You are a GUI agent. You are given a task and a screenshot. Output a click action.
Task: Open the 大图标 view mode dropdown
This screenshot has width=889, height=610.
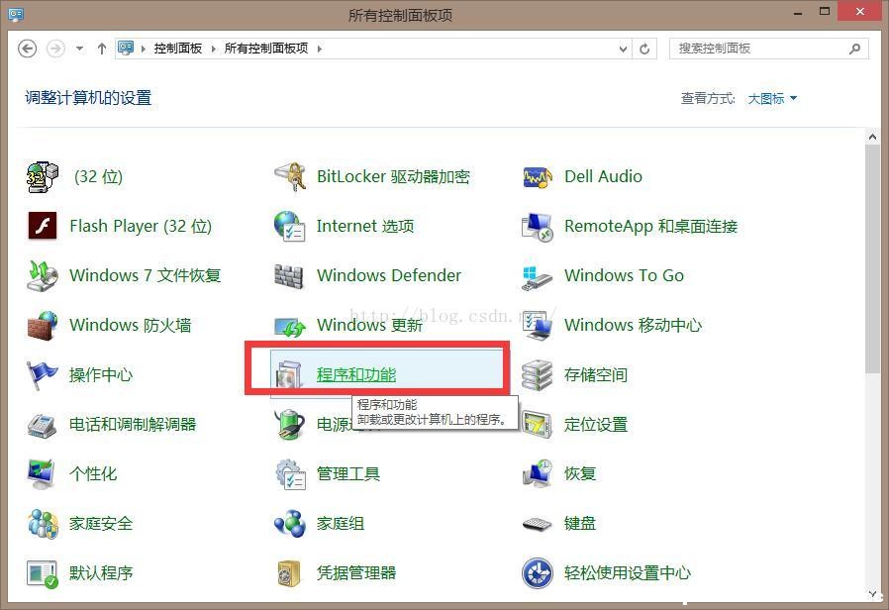point(772,99)
